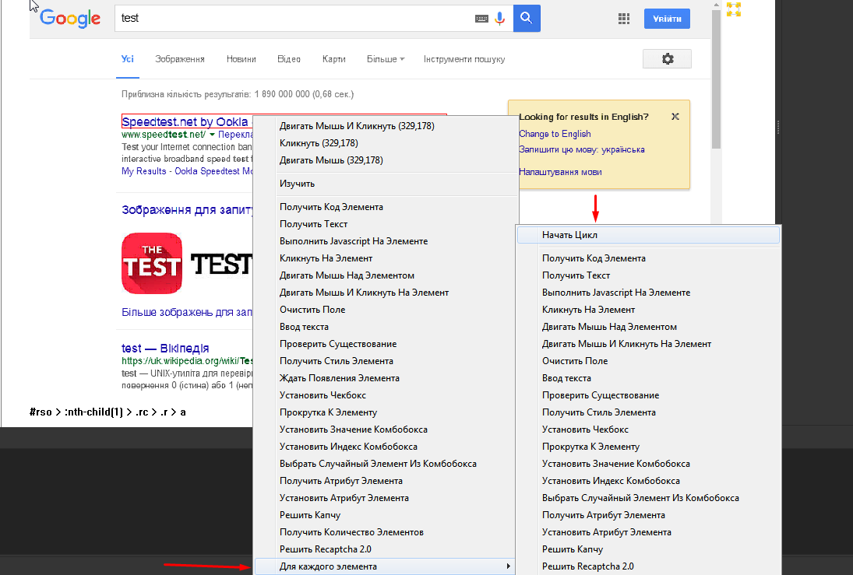Click the 'Change to English' link
The height and width of the screenshot is (575, 853).
(555, 134)
